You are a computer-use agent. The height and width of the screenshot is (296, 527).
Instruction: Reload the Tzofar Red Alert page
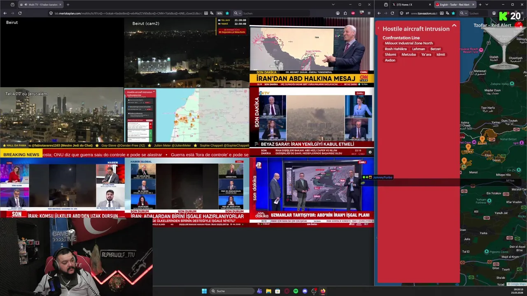click(392, 13)
